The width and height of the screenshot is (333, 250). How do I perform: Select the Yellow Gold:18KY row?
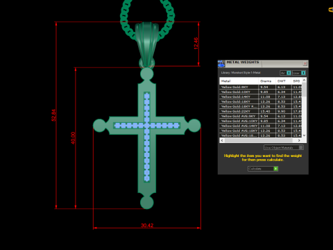(261, 101)
